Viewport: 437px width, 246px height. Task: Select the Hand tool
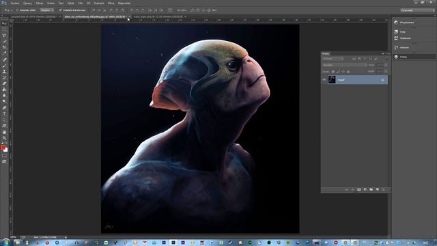(4, 132)
